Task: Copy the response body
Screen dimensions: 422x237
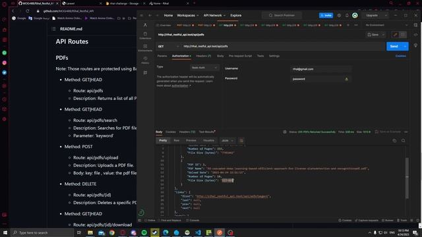Action: [394, 140]
